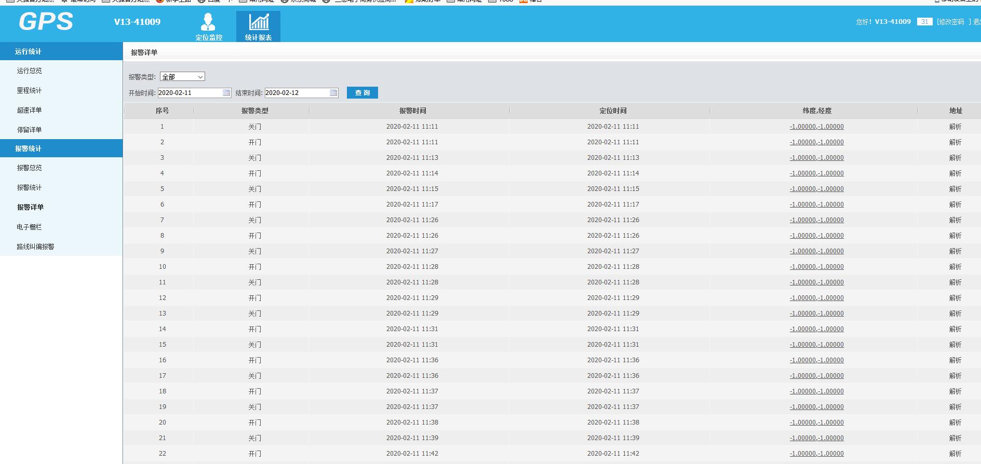Click the 统计报表 chart icon
Viewport: 981px width, 464px height.
(x=259, y=22)
